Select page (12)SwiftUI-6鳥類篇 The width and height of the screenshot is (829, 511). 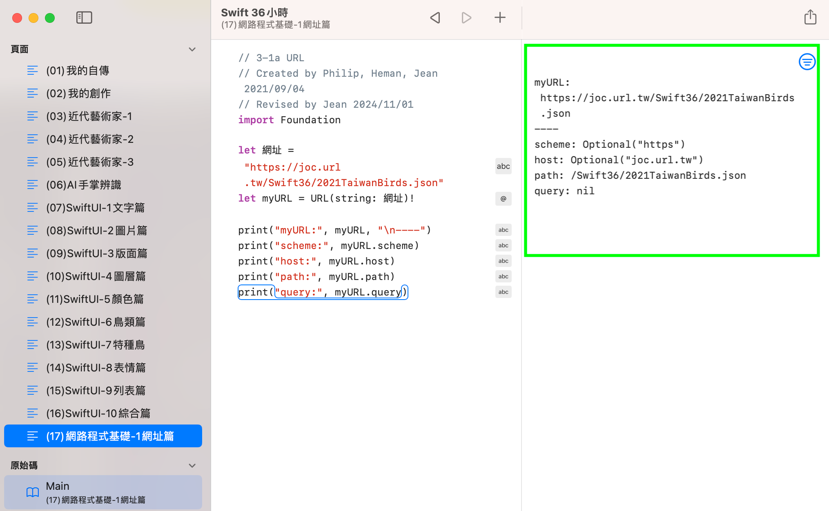coord(96,322)
